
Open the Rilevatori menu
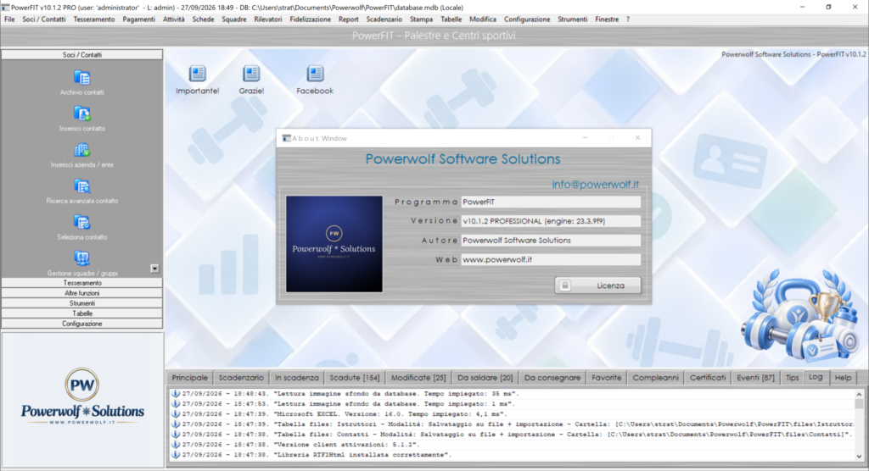tap(267, 19)
